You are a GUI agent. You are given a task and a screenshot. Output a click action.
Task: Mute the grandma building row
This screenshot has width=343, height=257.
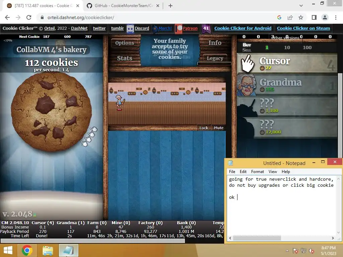[218, 128]
